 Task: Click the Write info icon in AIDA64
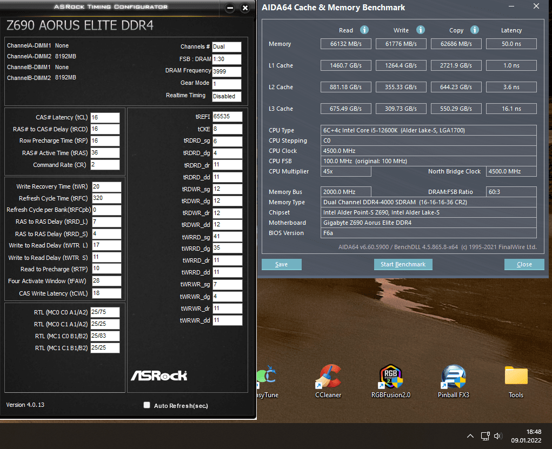tap(420, 30)
